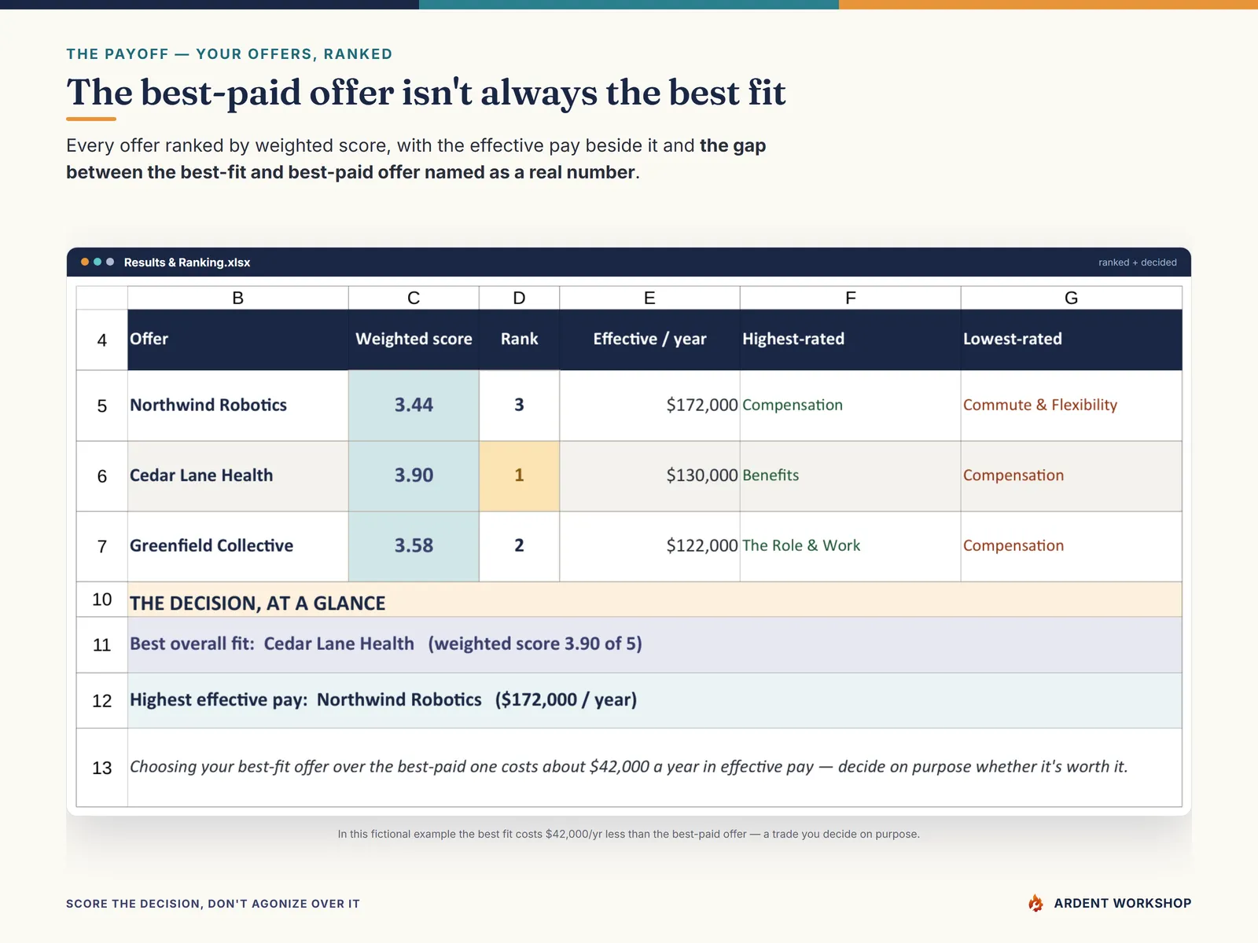Select the Cedar Lane Health offer cell

coord(238,476)
